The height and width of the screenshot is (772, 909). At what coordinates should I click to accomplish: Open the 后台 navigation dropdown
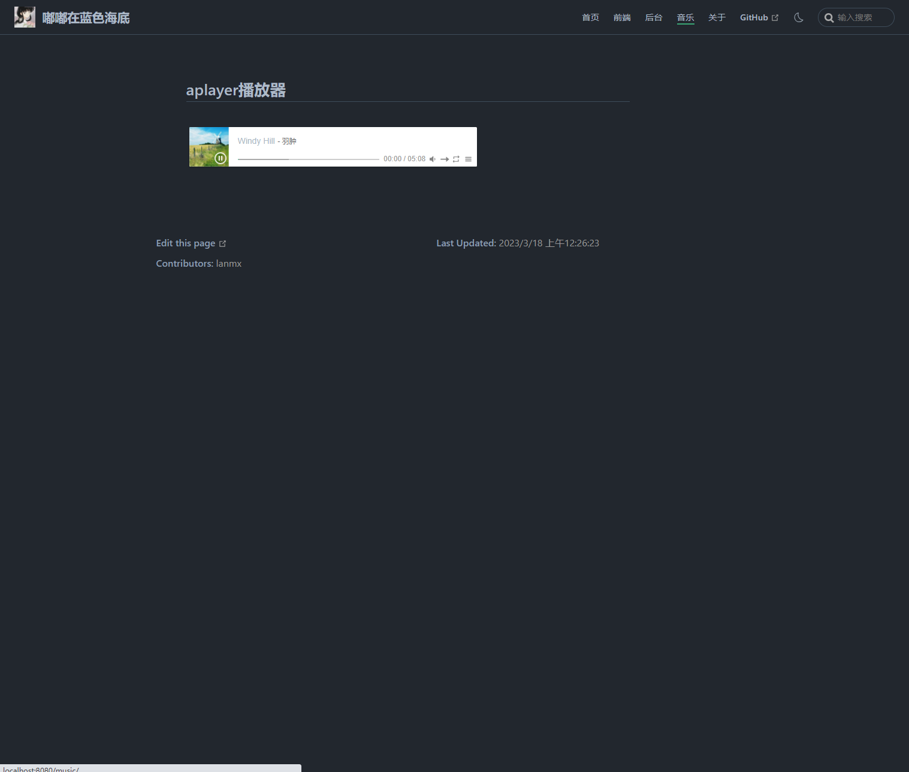[x=653, y=17]
